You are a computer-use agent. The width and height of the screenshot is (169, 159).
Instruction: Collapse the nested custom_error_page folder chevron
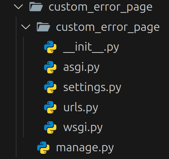tap(26, 27)
